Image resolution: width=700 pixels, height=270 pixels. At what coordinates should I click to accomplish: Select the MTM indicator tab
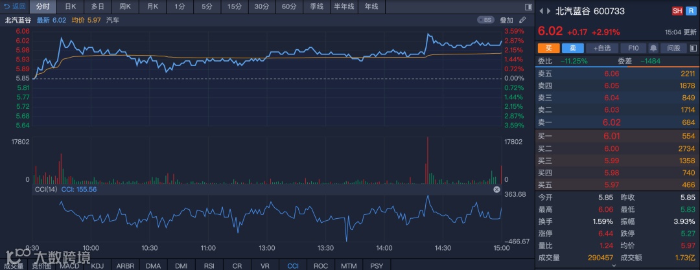click(349, 265)
